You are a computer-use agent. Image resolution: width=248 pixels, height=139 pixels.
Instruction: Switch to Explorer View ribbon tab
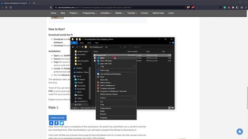tap(96, 43)
